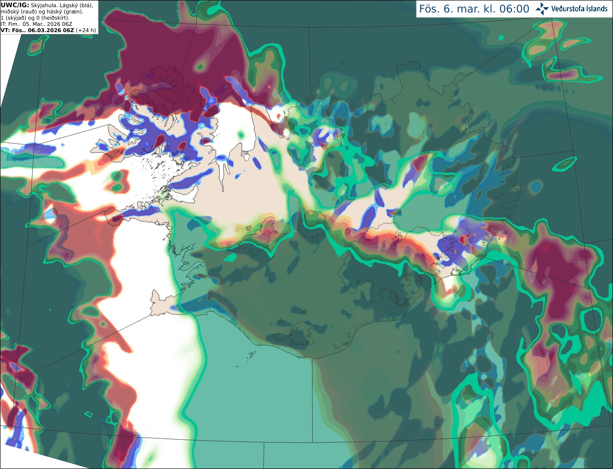This screenshot has width=613, height=469.
Task: Click the "UWC/IG:" label in legend
Action: pos(15,5)
